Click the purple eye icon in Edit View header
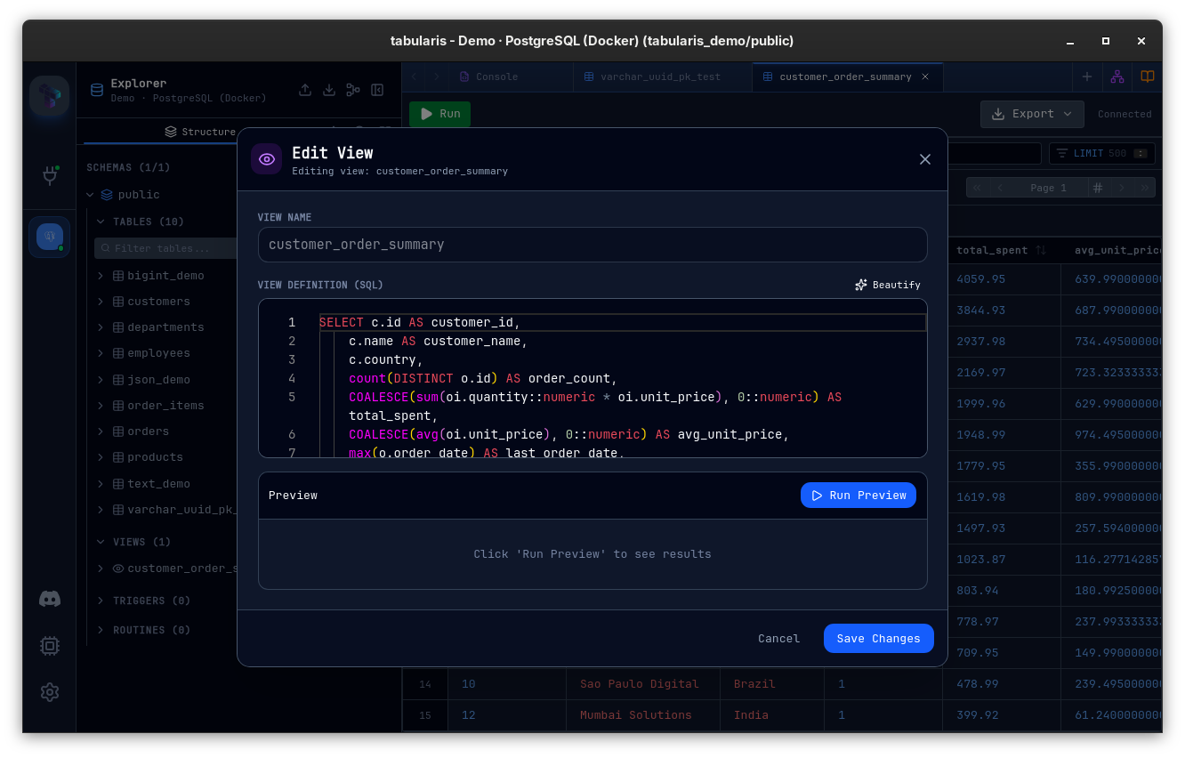The width and height of the screenshot is (1185, 758). 267,159
